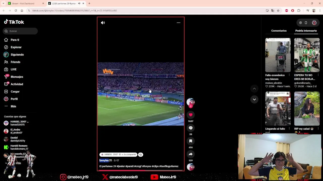Screen dimensions: 323x181
Task: Mute the TikTok browser tab audio
Action: [x=79, y=4]
